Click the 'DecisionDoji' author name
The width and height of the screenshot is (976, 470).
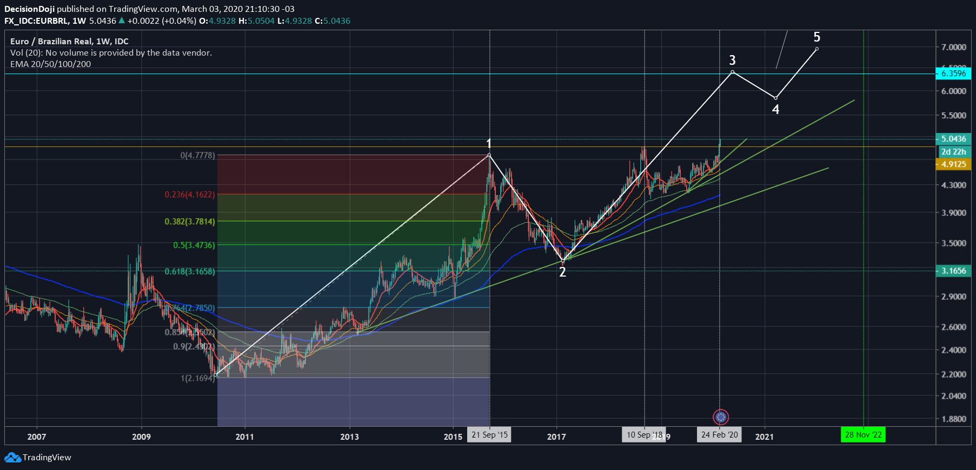29,9
